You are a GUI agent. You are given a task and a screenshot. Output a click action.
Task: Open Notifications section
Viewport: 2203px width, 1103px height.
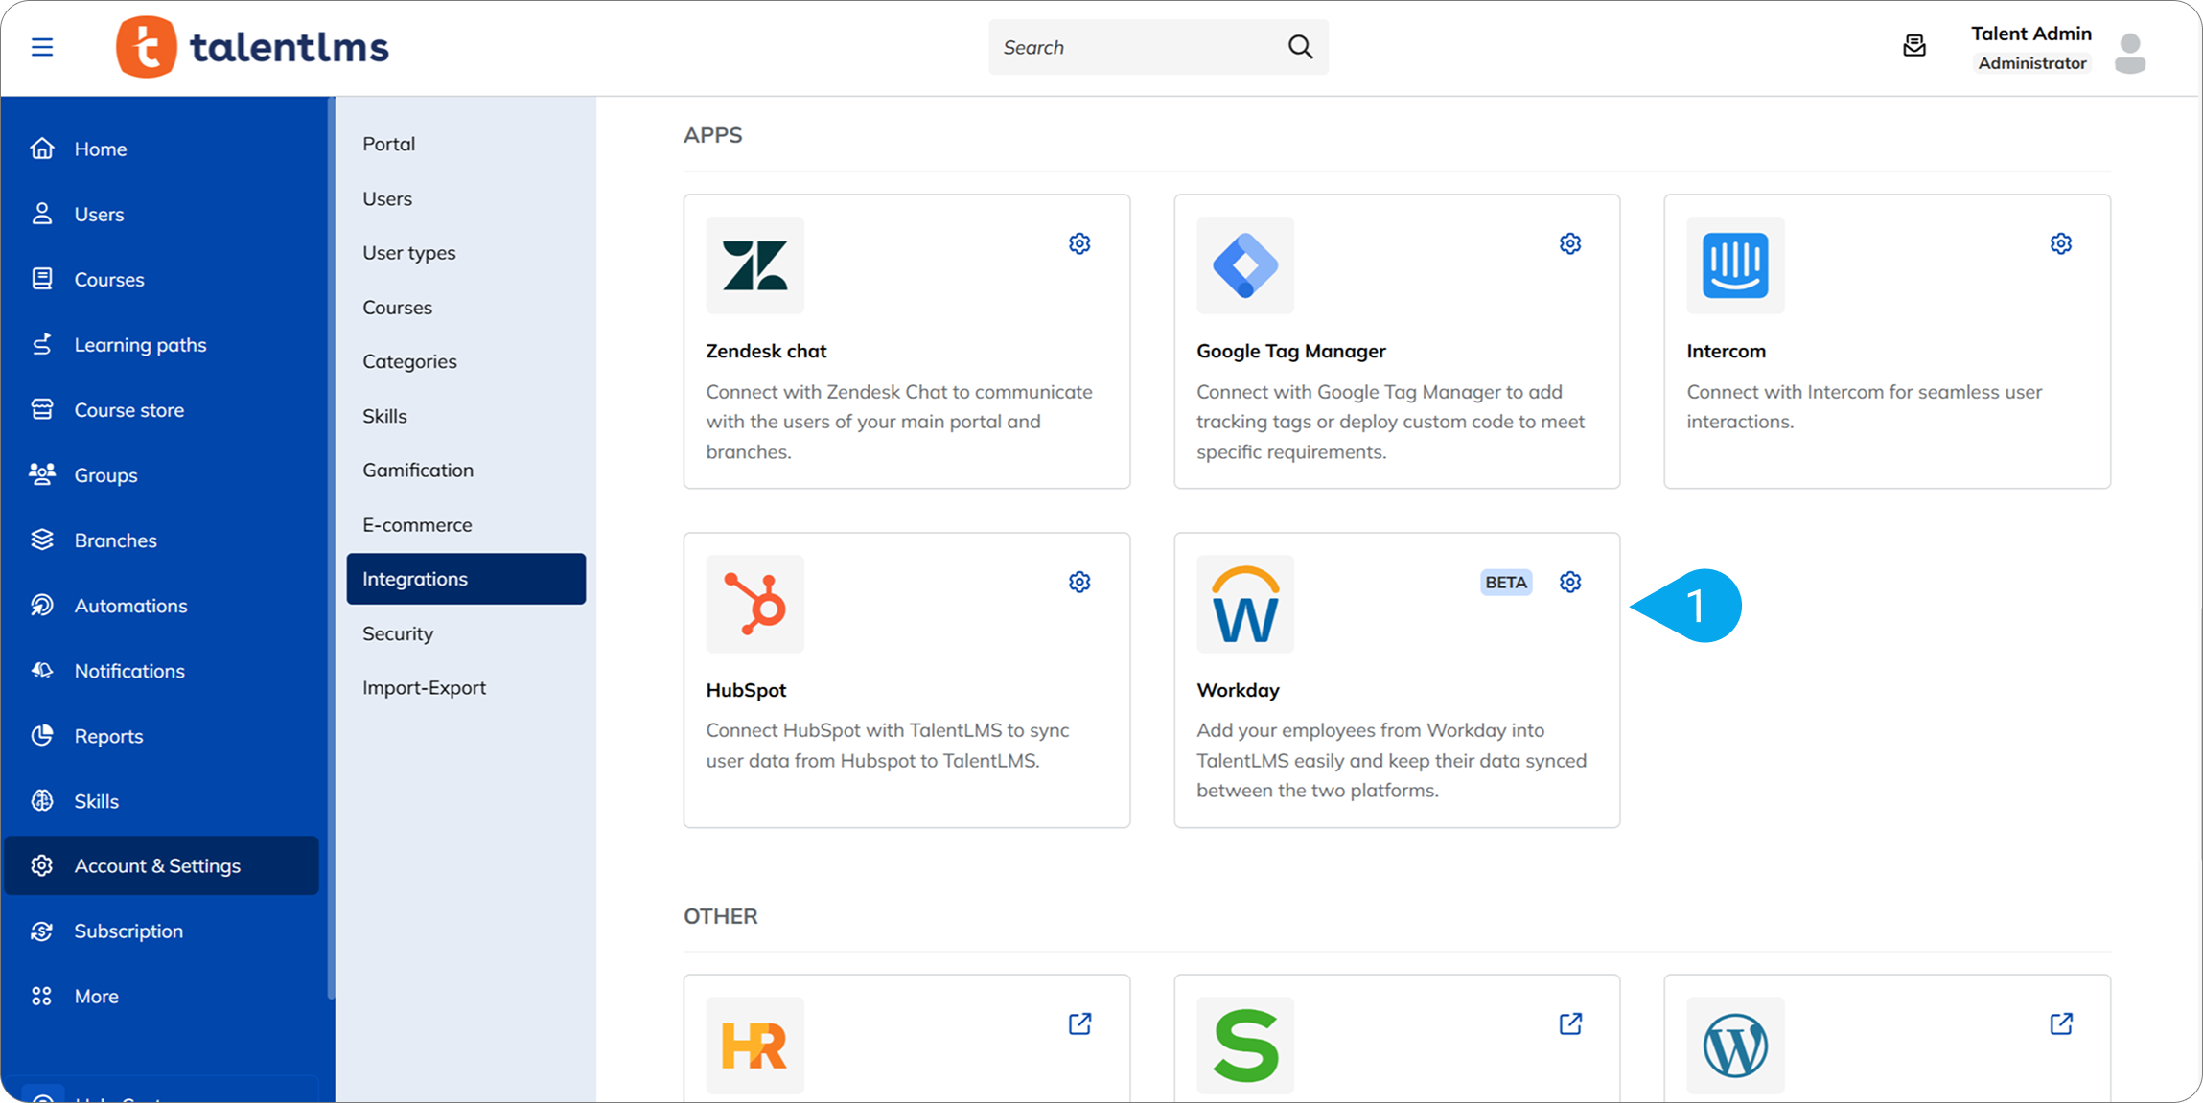point(161,670)
